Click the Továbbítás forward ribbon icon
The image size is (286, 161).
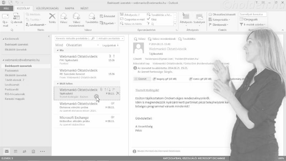[91, 19]
